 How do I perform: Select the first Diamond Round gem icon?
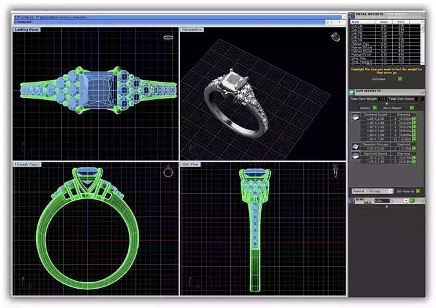[x=355, y=117]
